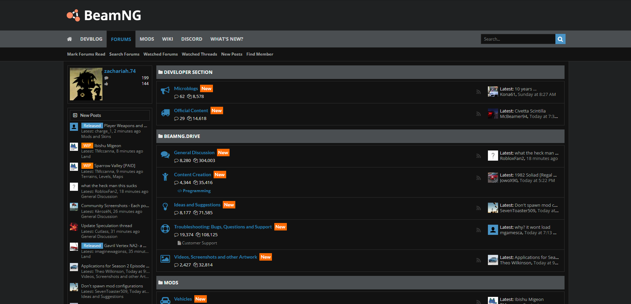Open the Customer Support subforum link
The image size is (631, 304).
tap(199, 243)
